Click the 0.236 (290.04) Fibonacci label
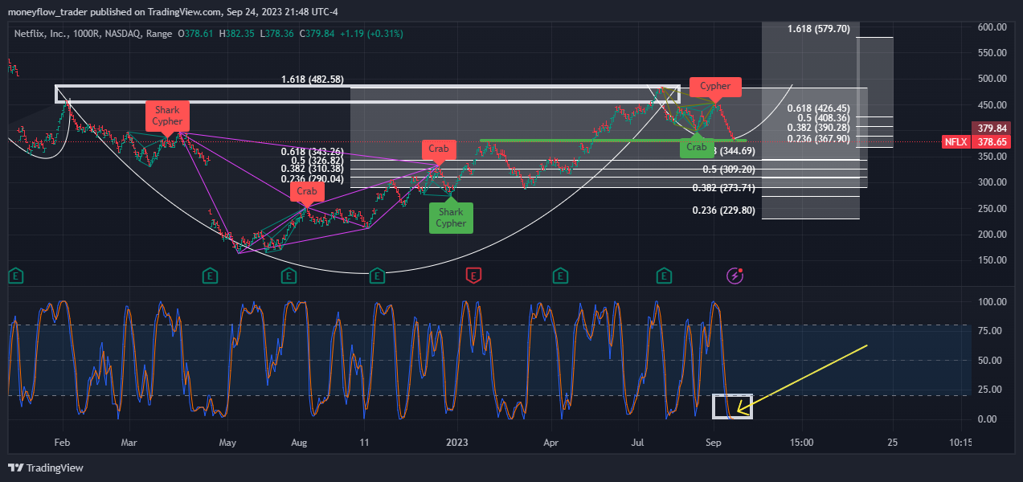This screenshot has height=482, width=1023. tap(313, 179)
